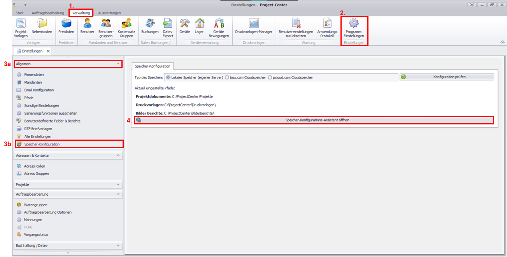Screen dimensions: 507x257
Task: Collapse the Allgemein section
Action: (118, 63)
